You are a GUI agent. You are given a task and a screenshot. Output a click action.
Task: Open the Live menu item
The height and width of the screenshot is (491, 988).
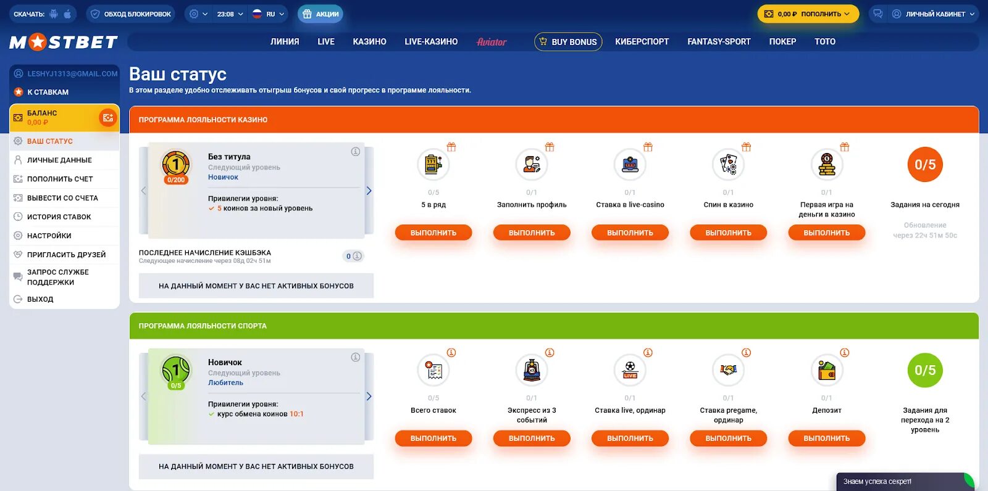[326, 41]
